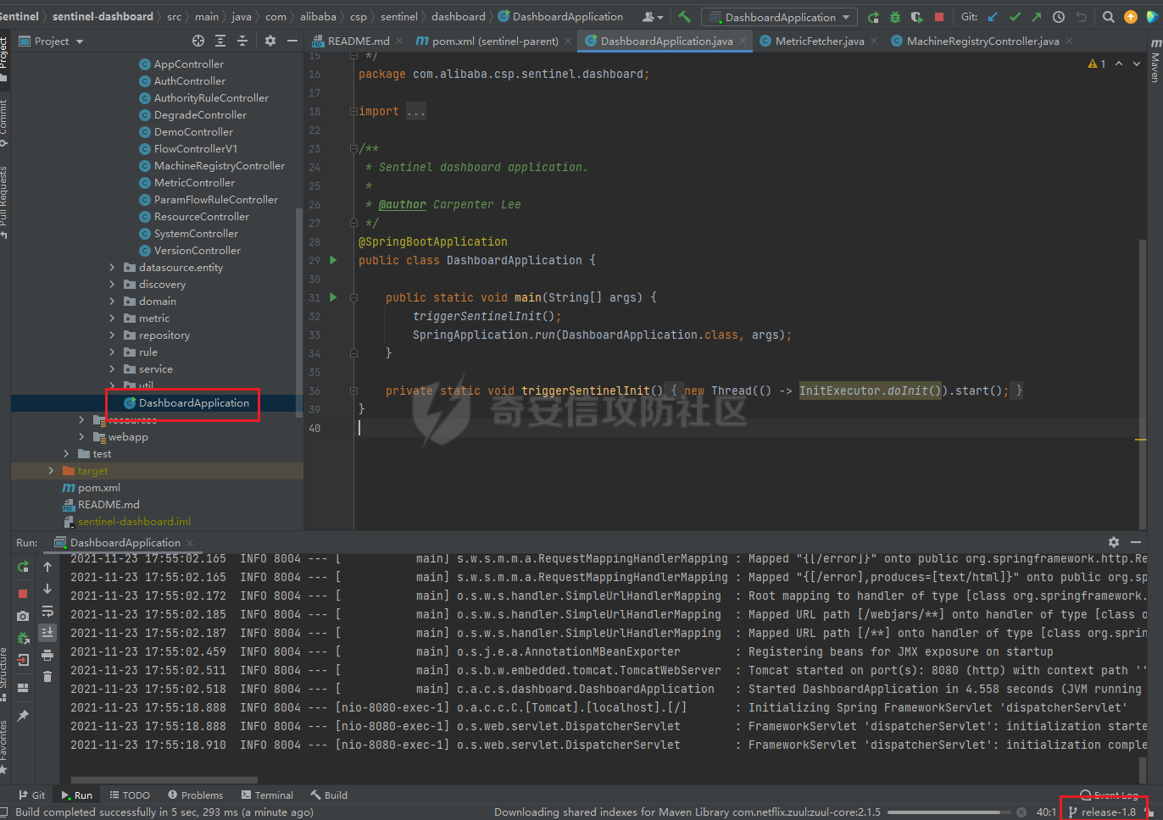Click the Build project hammer icon
1163x820 pixels.
[x=684, y=17]
